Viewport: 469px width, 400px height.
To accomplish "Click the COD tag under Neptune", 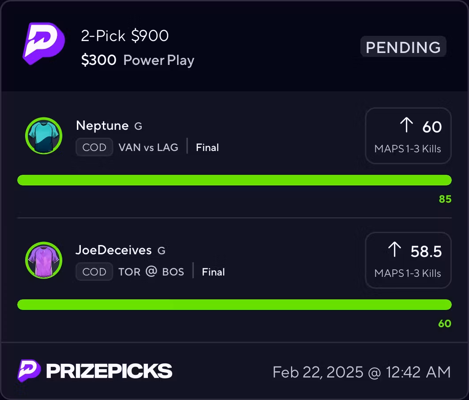I will [x=94, y=147].
